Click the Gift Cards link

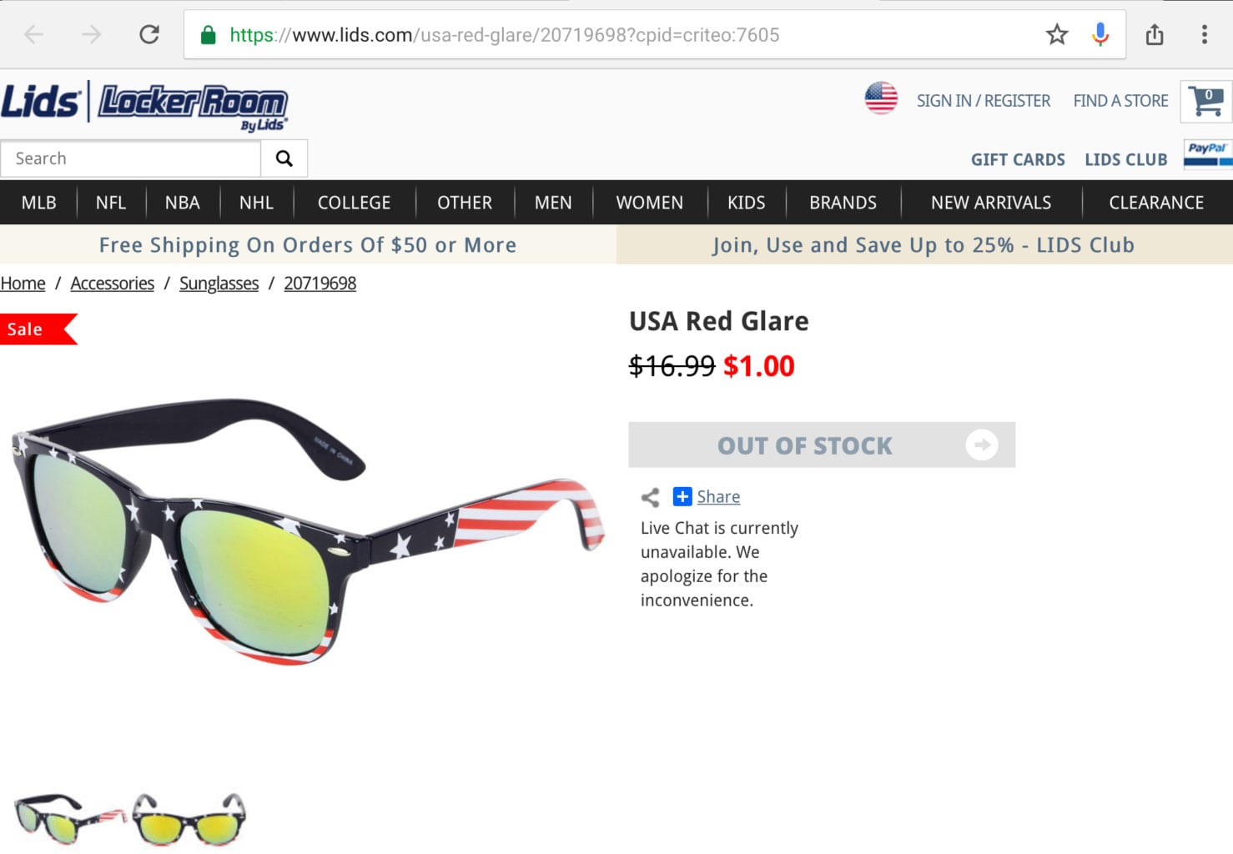pos(1018,159)
